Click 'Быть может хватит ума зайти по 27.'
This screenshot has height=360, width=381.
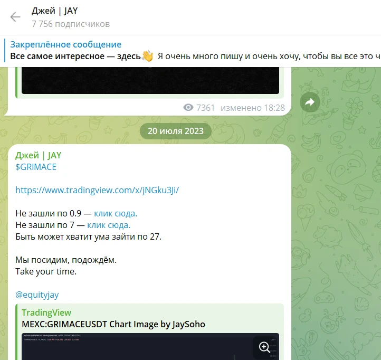(x=89, y=237)
